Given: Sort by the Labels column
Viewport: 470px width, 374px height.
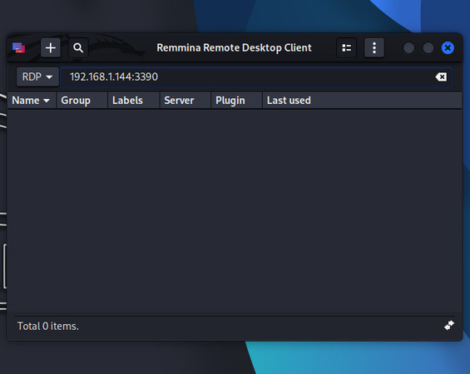Looking at the screenshot, I should tap(133, 101).
